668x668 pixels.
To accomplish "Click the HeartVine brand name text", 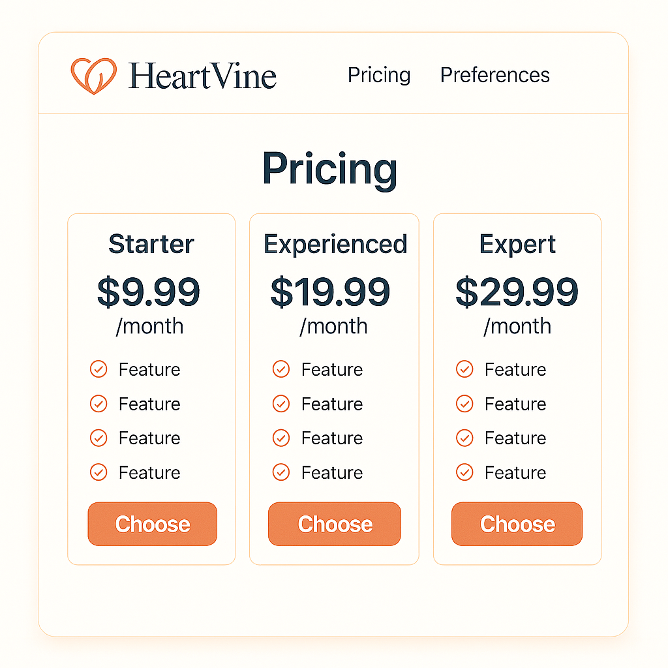I will point(202,76).
